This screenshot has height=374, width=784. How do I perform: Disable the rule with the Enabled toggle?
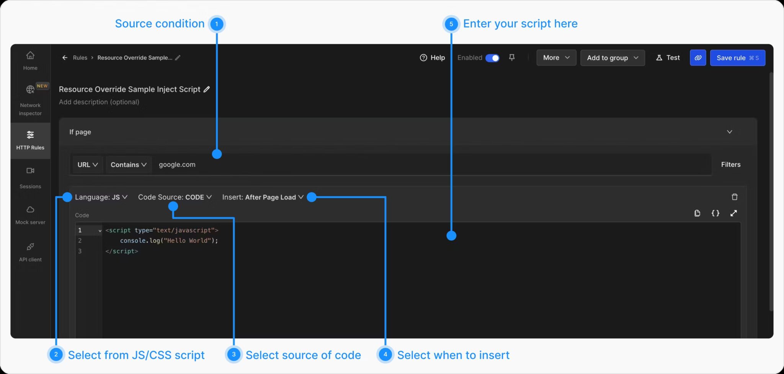click(x=492, y=58)
